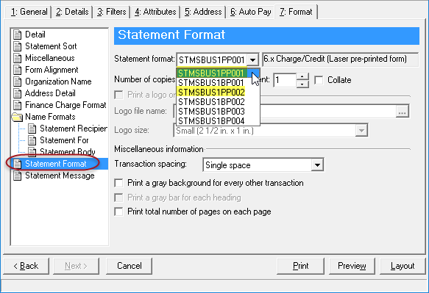
Task: Click the Layout button
Action: point(403,266)
